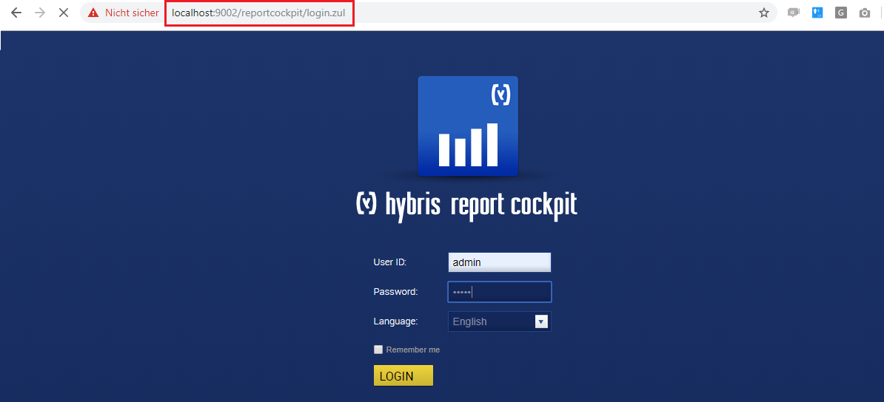Viewport: 884px width, 402px height.
Task: Click the Remember me label text
Action: coord(412,350)
